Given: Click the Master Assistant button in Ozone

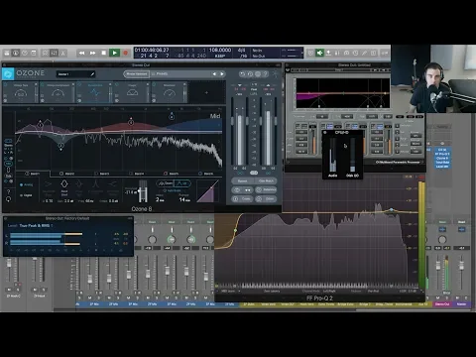Looking at the screenshot, I should [x=136, y=74].
